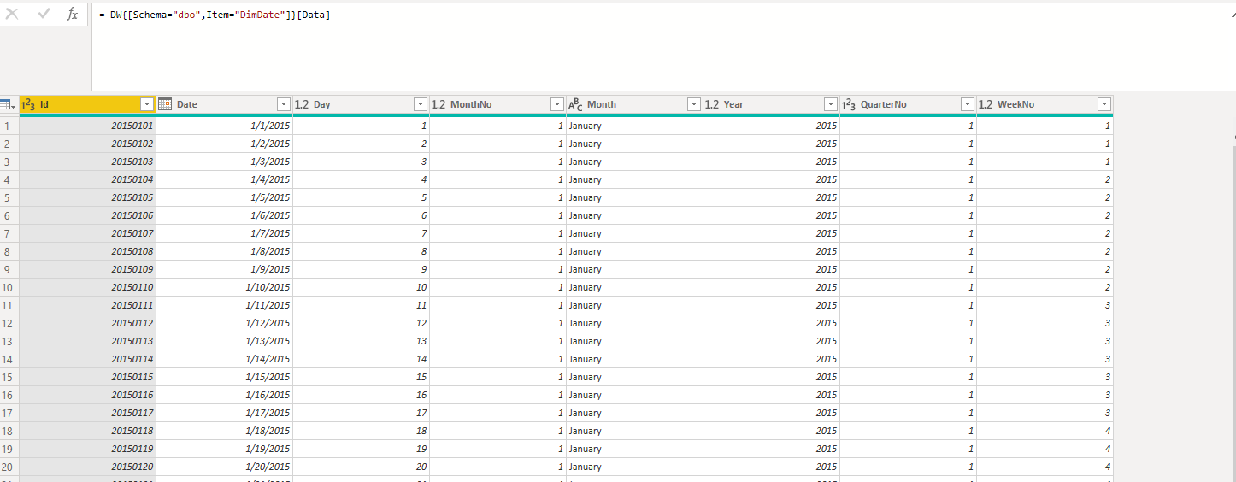This screenshot has height=482, width=1236.
Task: Select the Day column header
Action: tap(361, 104)
